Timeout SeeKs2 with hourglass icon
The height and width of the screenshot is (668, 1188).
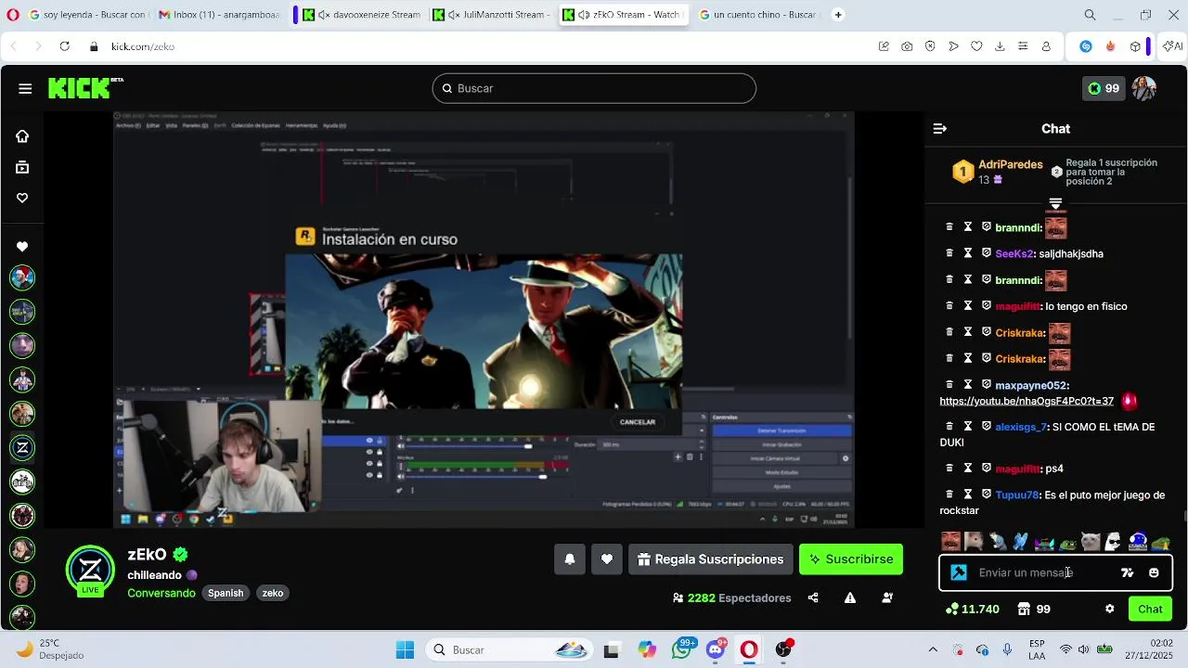[x=968, y=253]
